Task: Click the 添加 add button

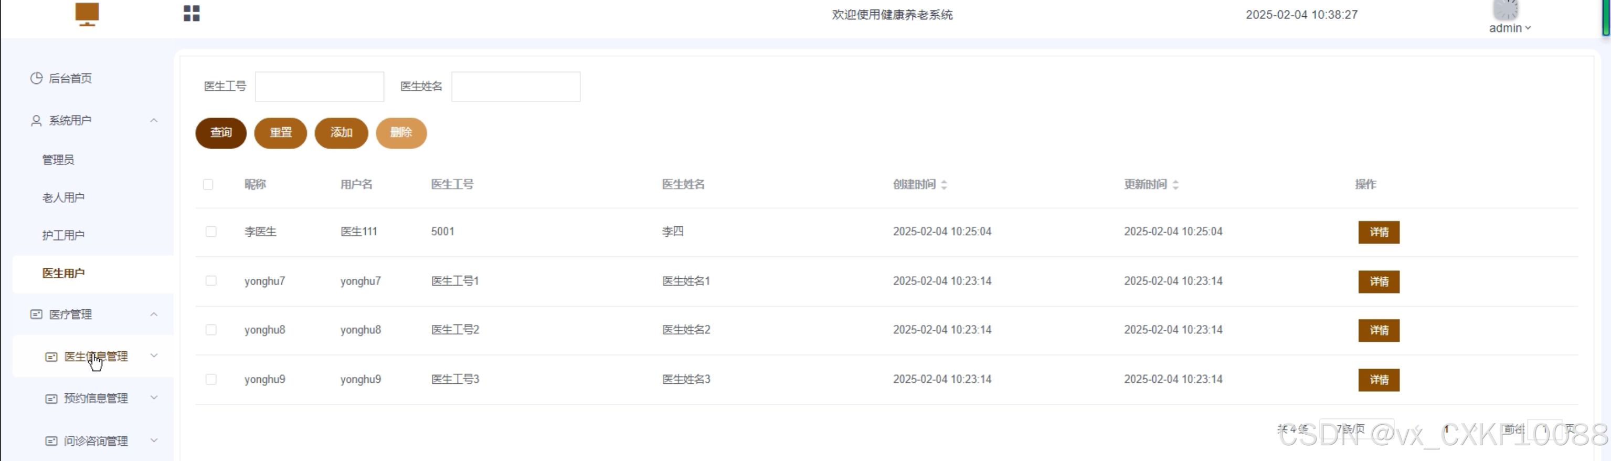Action: [342, 133]
